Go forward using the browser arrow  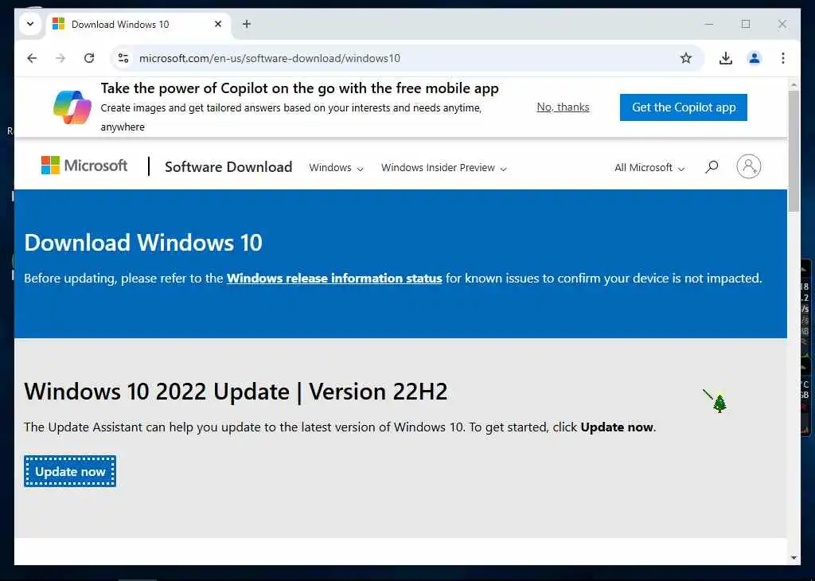pyautogui.click(x=60, y=58)
